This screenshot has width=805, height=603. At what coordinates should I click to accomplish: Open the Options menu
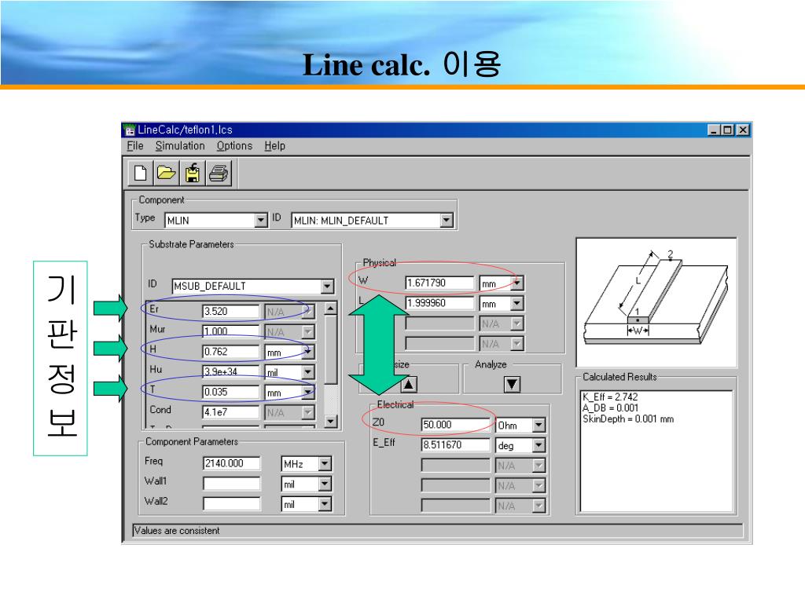tap(234, 146)
